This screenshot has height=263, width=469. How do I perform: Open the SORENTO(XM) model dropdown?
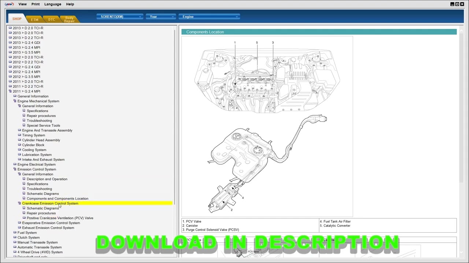119,16
